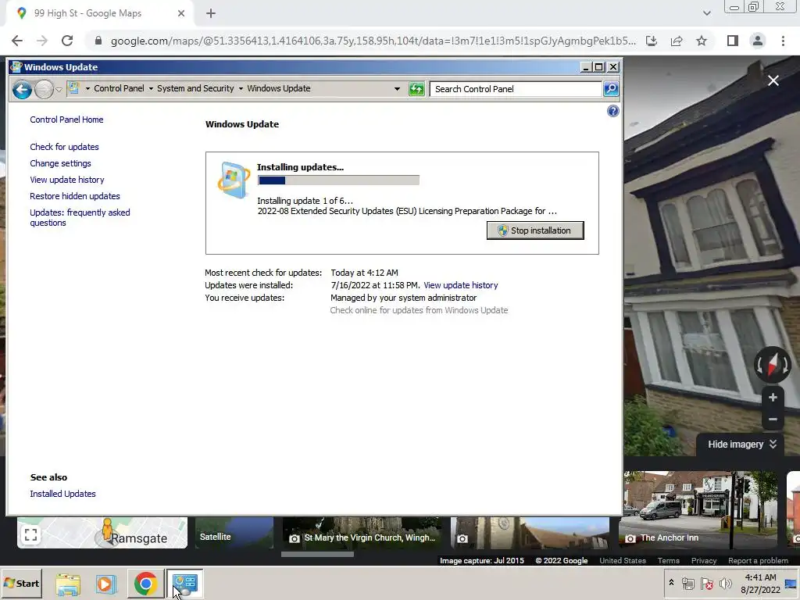This screenshot has width=800, height=600.
Task: Click View update history next to install date
Action: (x=461, y=285)
